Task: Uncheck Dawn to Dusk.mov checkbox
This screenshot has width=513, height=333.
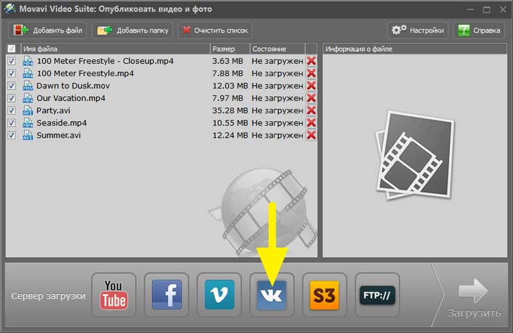Action: pos(12,86)
